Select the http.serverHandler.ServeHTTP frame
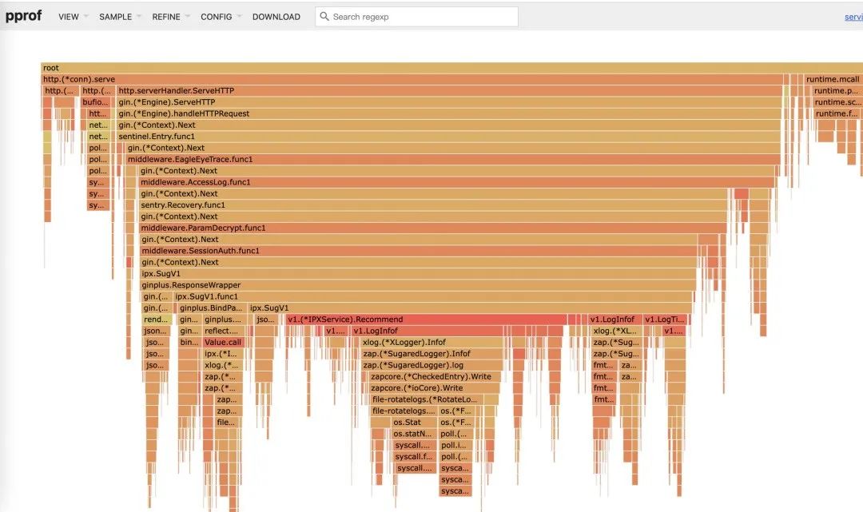The width and height of the screenshot is (863, 512). pos(447,91)
